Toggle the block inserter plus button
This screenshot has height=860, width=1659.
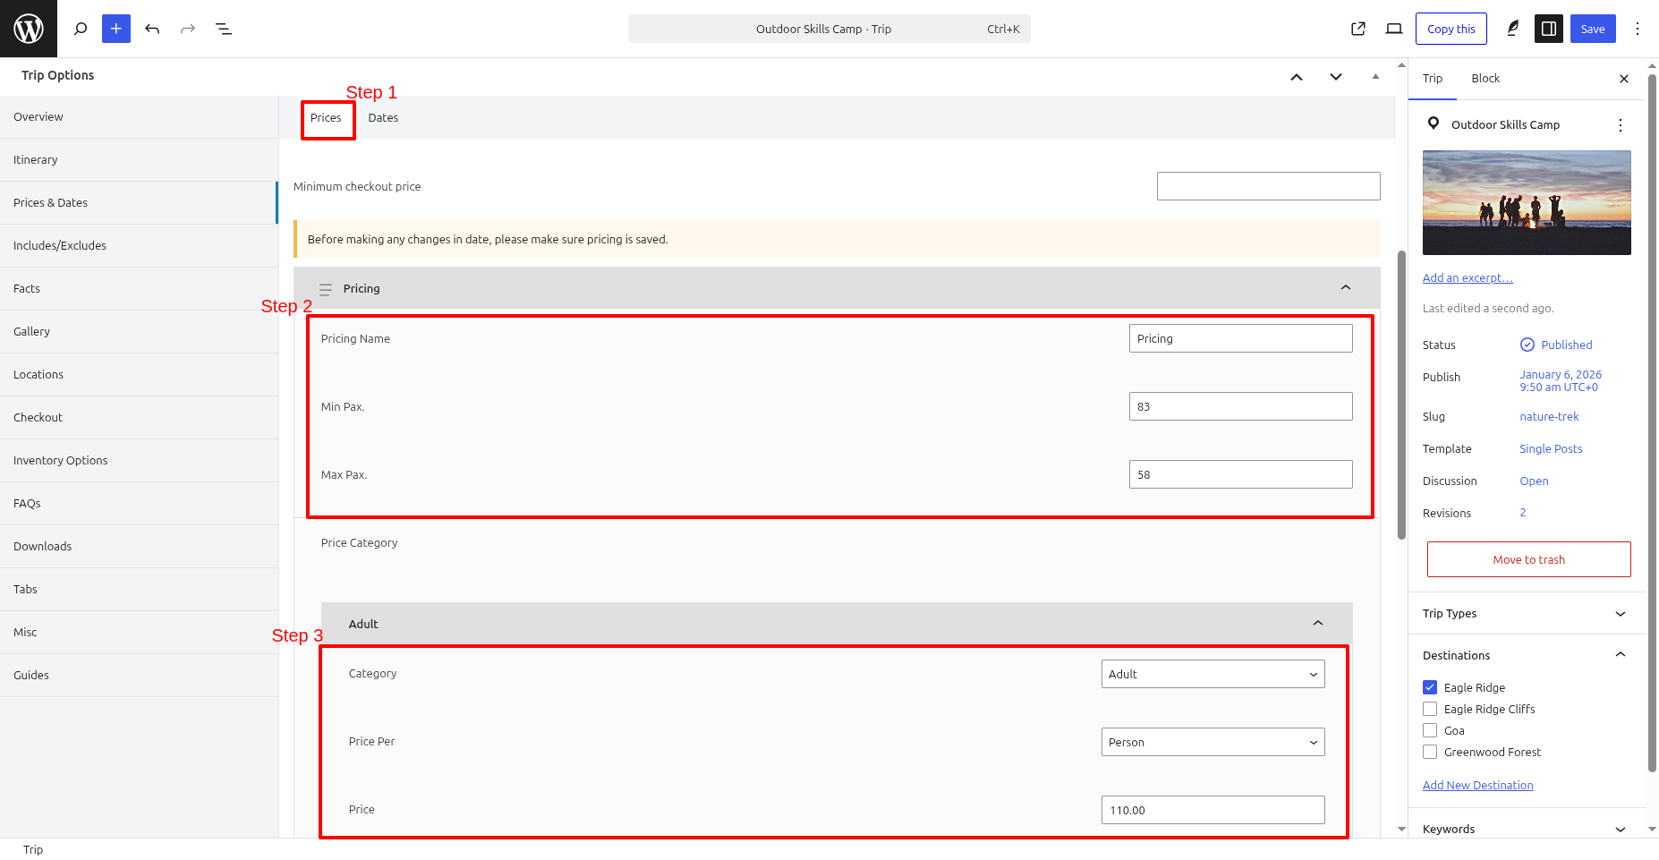tap(116, 29)
